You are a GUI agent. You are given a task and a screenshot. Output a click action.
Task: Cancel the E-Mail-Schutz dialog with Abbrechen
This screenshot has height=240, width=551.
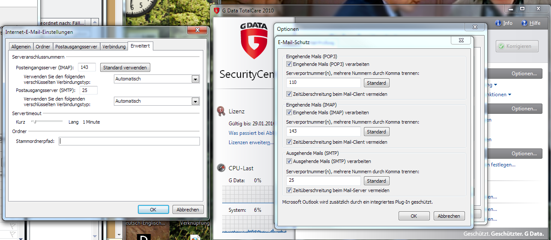449,216
